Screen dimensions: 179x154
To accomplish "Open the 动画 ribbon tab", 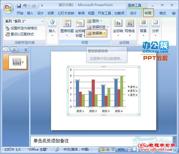I will [x=51, y=13].
